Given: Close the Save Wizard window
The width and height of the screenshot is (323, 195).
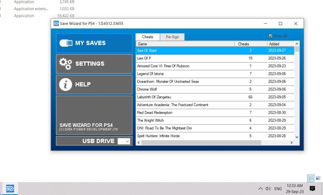Looking at the screenshot, I should point(295,23).
